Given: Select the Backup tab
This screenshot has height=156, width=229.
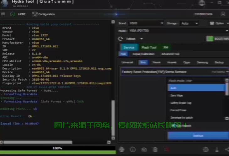Looking at the screenshot, I should 219,62.
